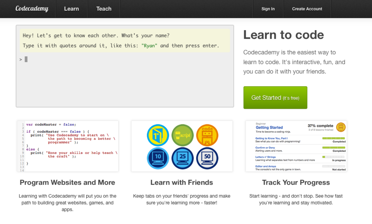Click the "What's your name?" console greeting line
The image size is (372, 224).
[96, 36]
